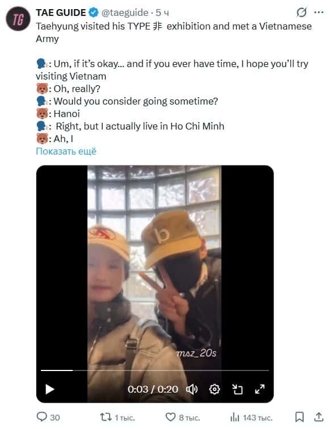The image size is (331, 429).
Task: Open the @taeguide handle link
Action: (125, 13)
